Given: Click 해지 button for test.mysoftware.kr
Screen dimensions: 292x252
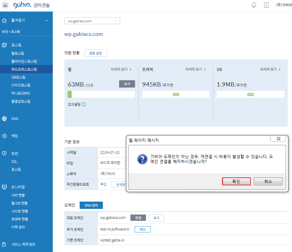Looking at the screenshot, I should [x=143, y=229].
